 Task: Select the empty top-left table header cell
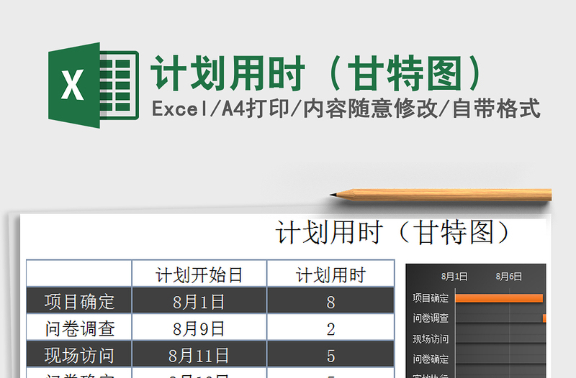tap(79, 274)
